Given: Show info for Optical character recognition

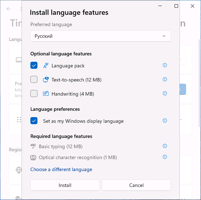Looking at the screenshot, I should click(165, 157).
